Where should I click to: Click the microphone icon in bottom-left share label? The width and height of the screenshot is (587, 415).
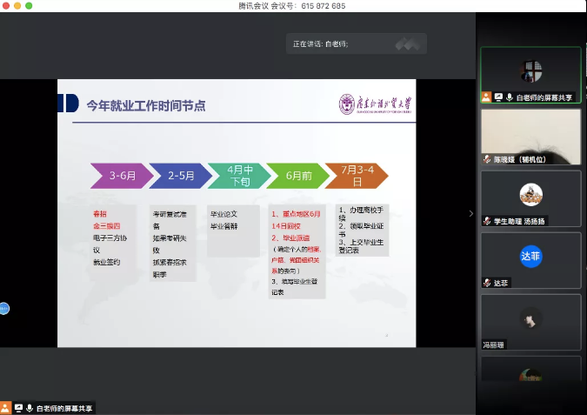click(x=29, y=407)
